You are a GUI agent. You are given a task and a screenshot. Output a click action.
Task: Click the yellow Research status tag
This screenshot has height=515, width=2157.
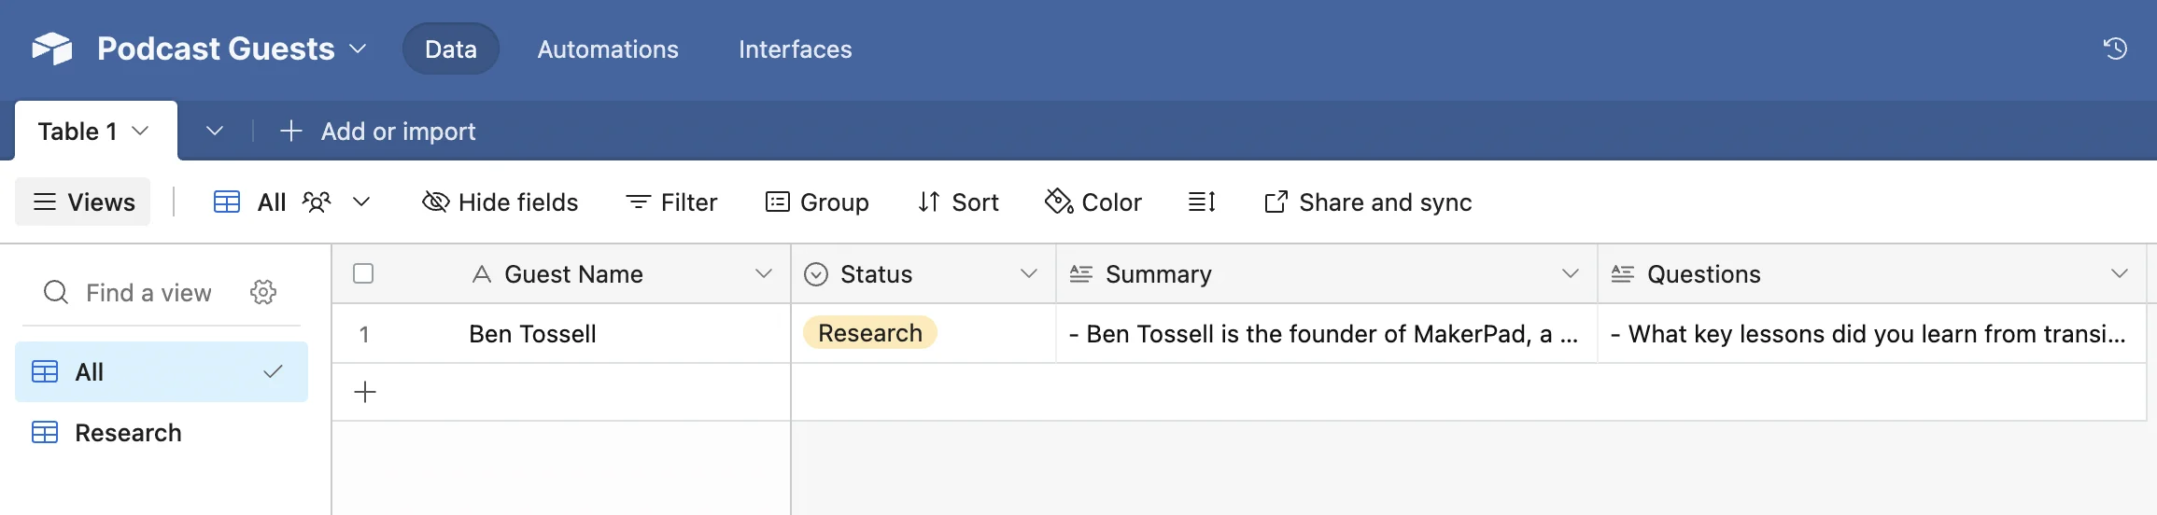(869, 333)
